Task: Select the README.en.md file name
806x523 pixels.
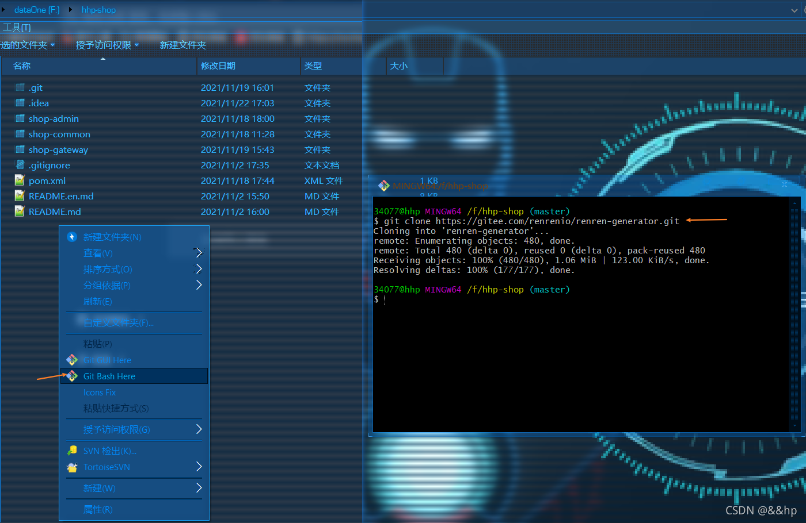Action: click(61, 196)
